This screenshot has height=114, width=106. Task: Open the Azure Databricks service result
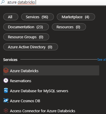click(51, 70)
